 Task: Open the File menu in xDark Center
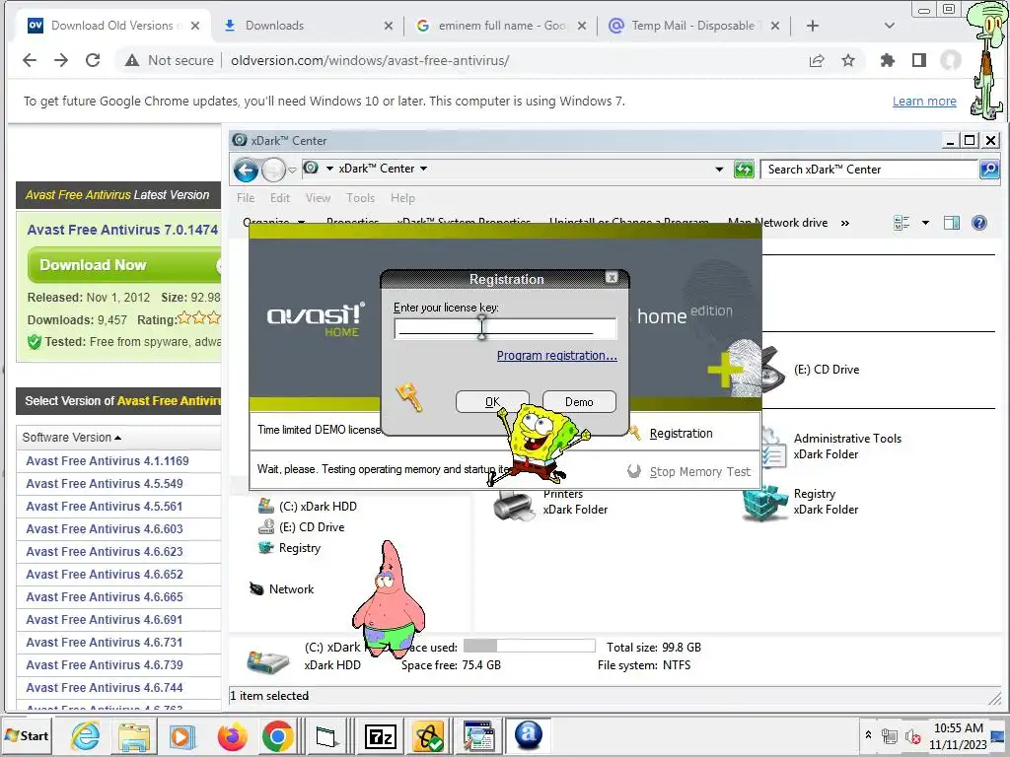pyautogui.click(x=246, y=198)
